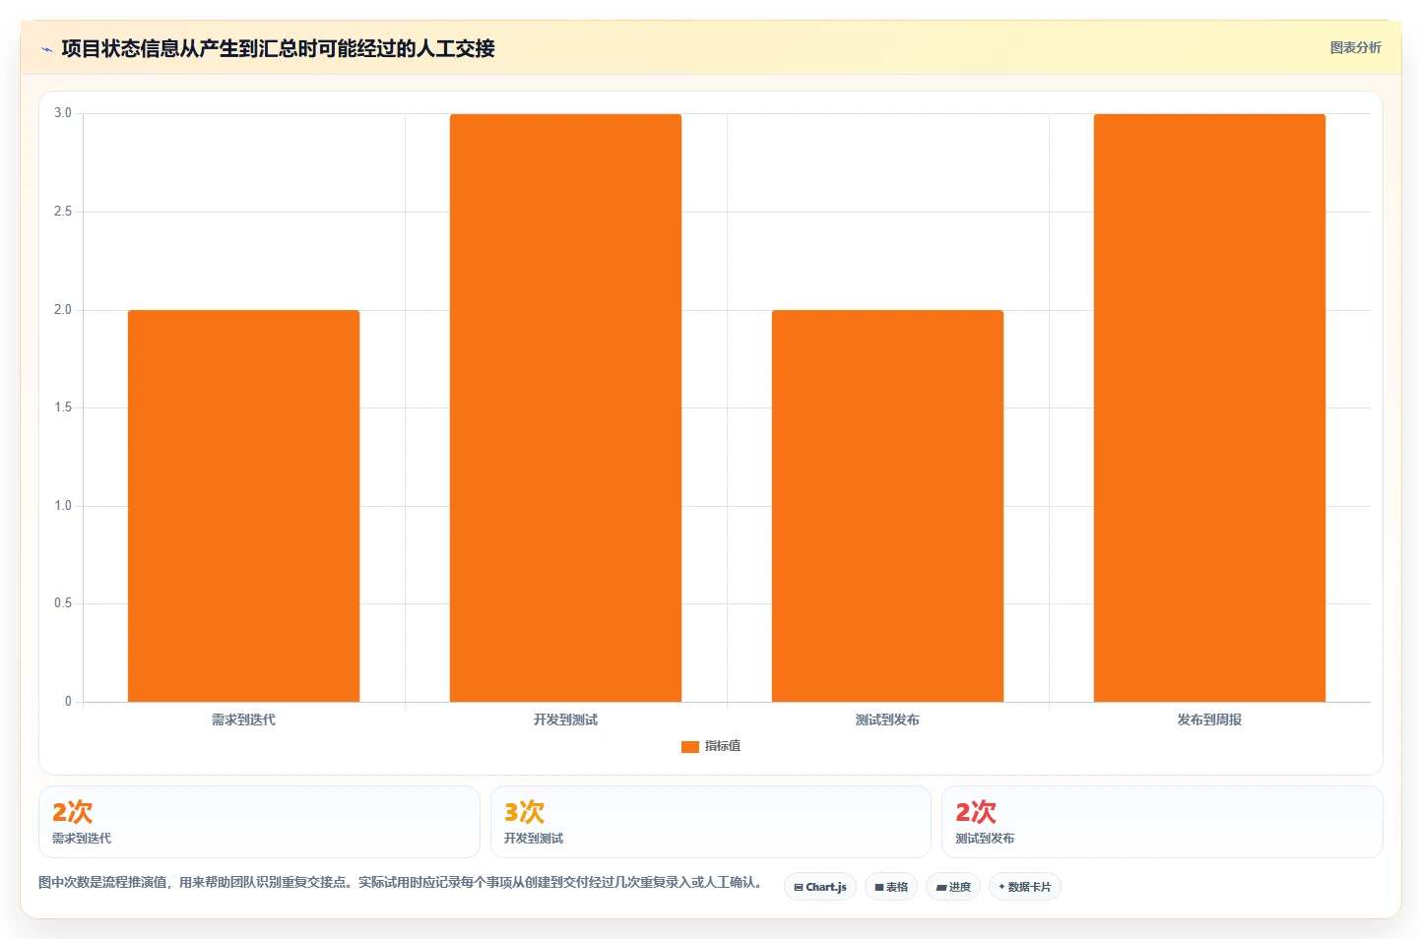This screenshot has width=1422, height=939.
Task: Click the y-axis value 3.0
Action: click(63, 113)
